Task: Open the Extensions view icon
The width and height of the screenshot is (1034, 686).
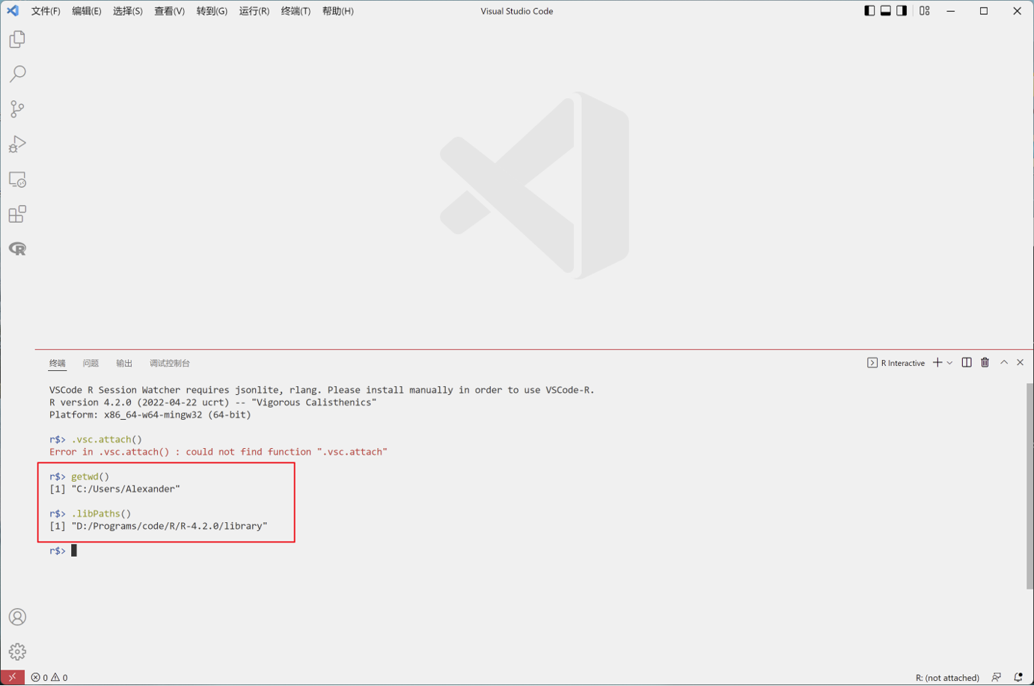Action: (x=17, y=213)
